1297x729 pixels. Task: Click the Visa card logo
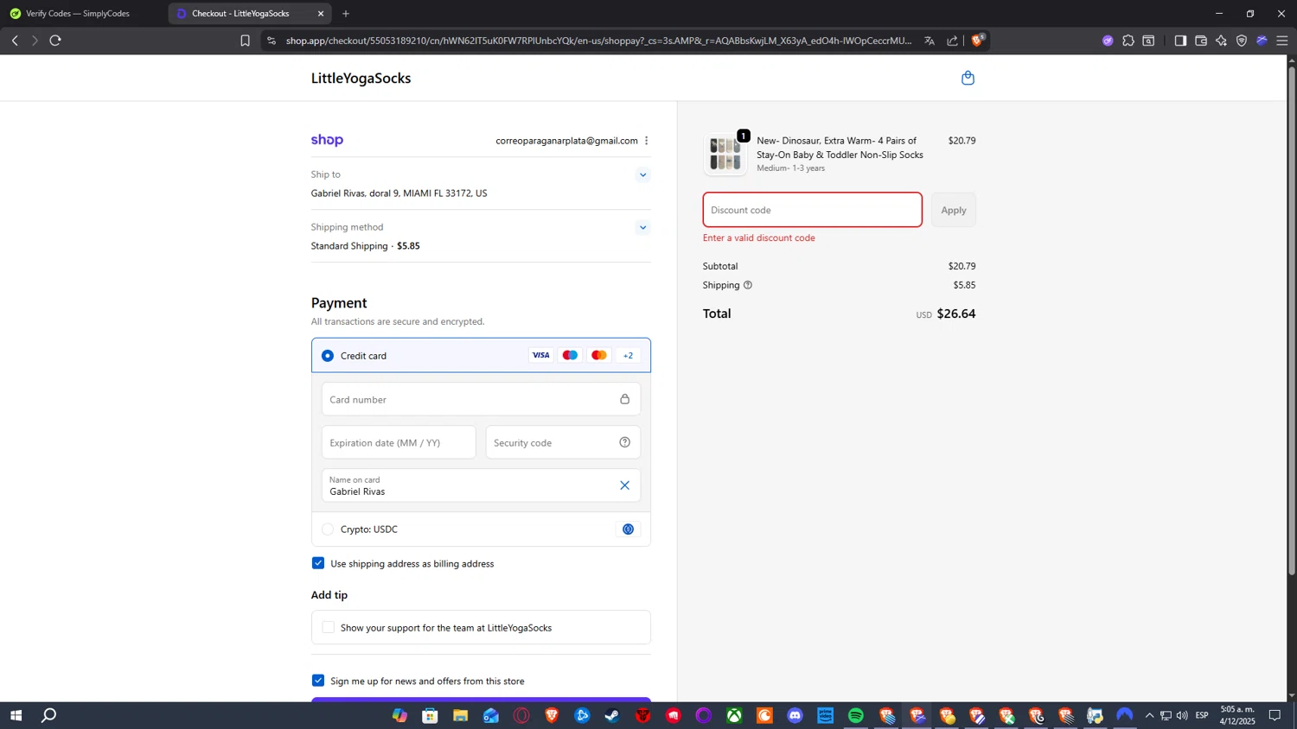pos(540,355)
